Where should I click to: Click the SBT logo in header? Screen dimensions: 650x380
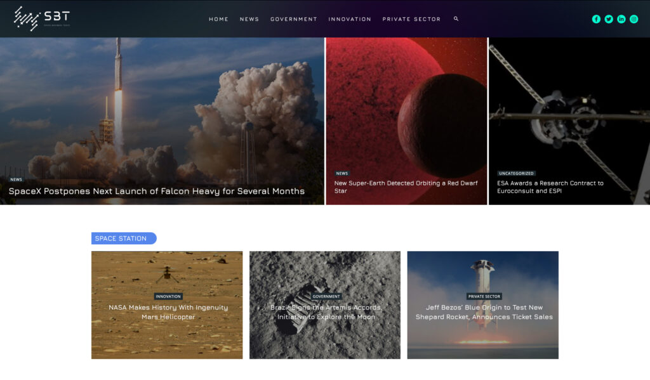tap(41, 18)
